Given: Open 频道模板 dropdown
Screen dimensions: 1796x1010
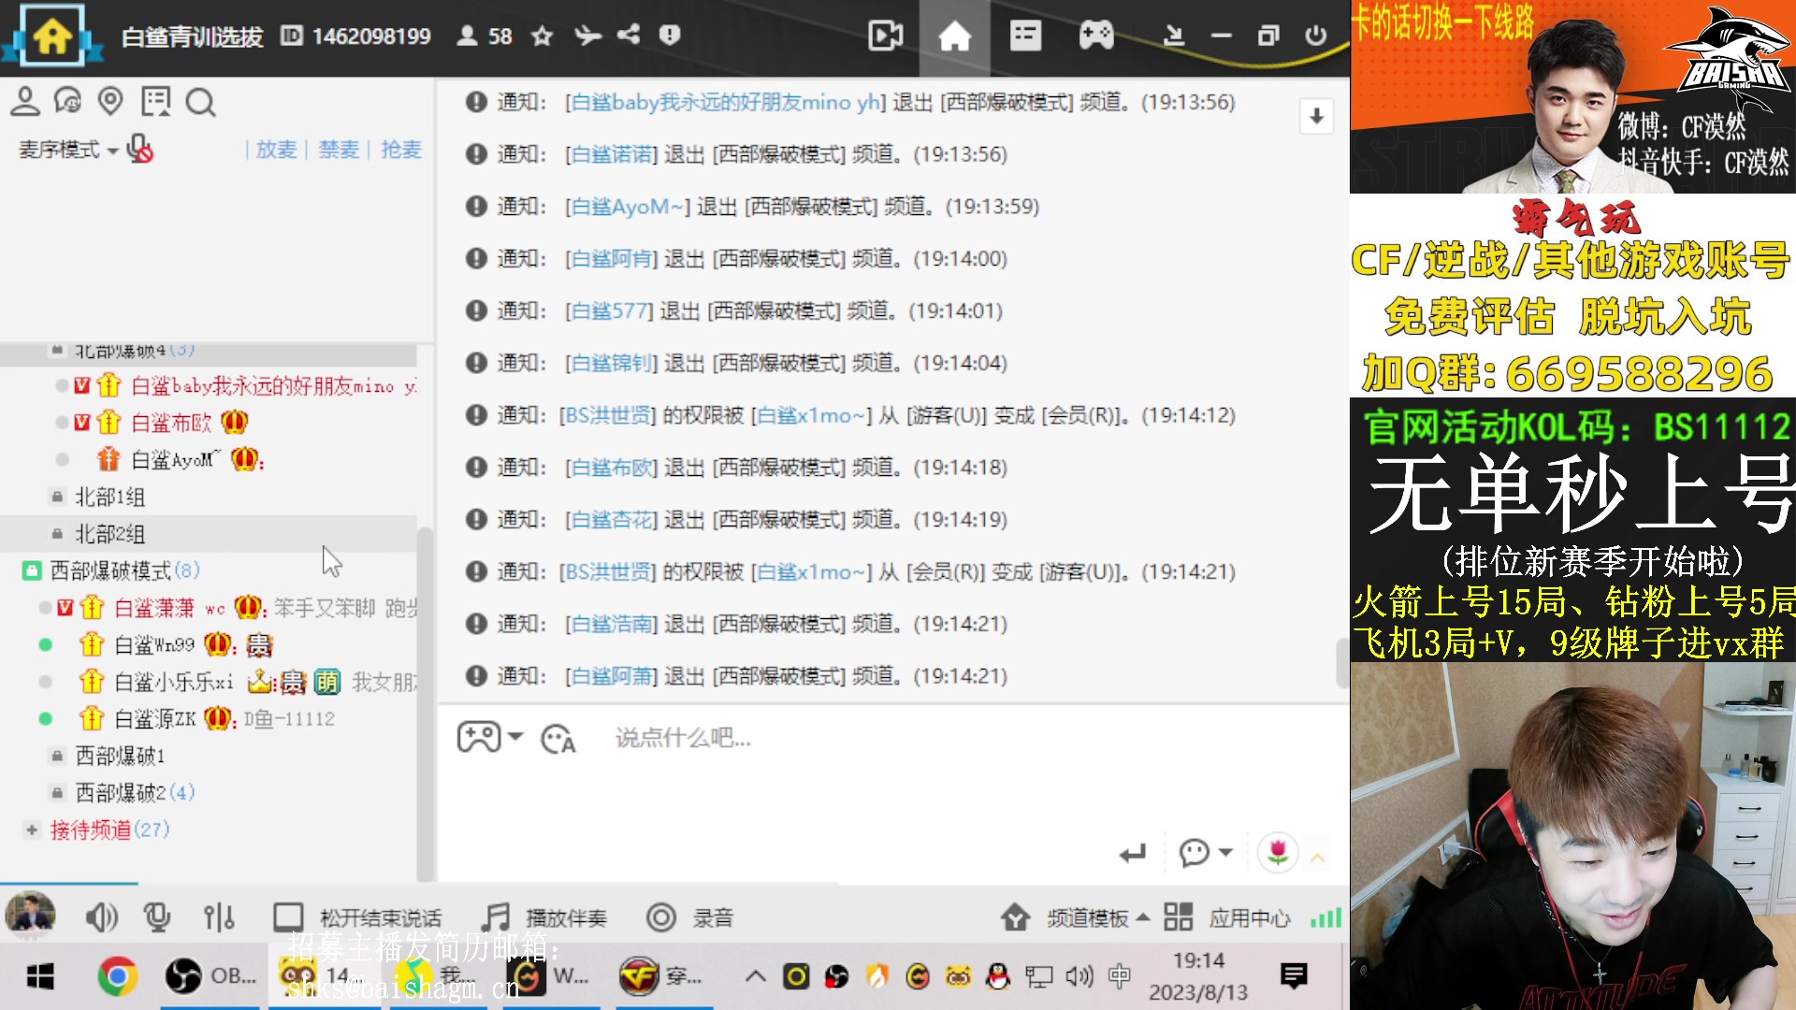Looking at the screenshot, I should click(x=1075, y=917).
